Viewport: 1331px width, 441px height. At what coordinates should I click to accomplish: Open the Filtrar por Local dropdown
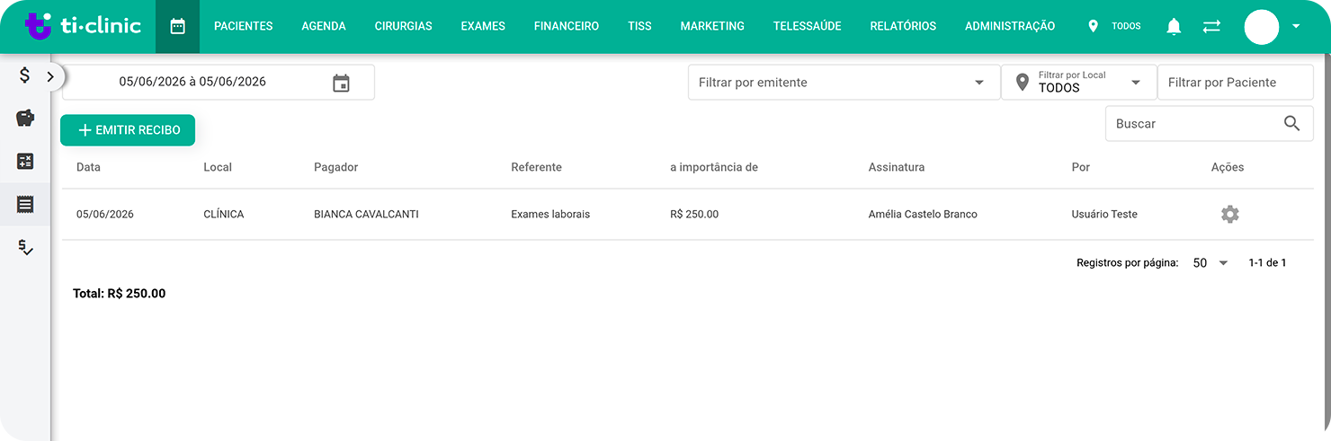click(1078, 83)
